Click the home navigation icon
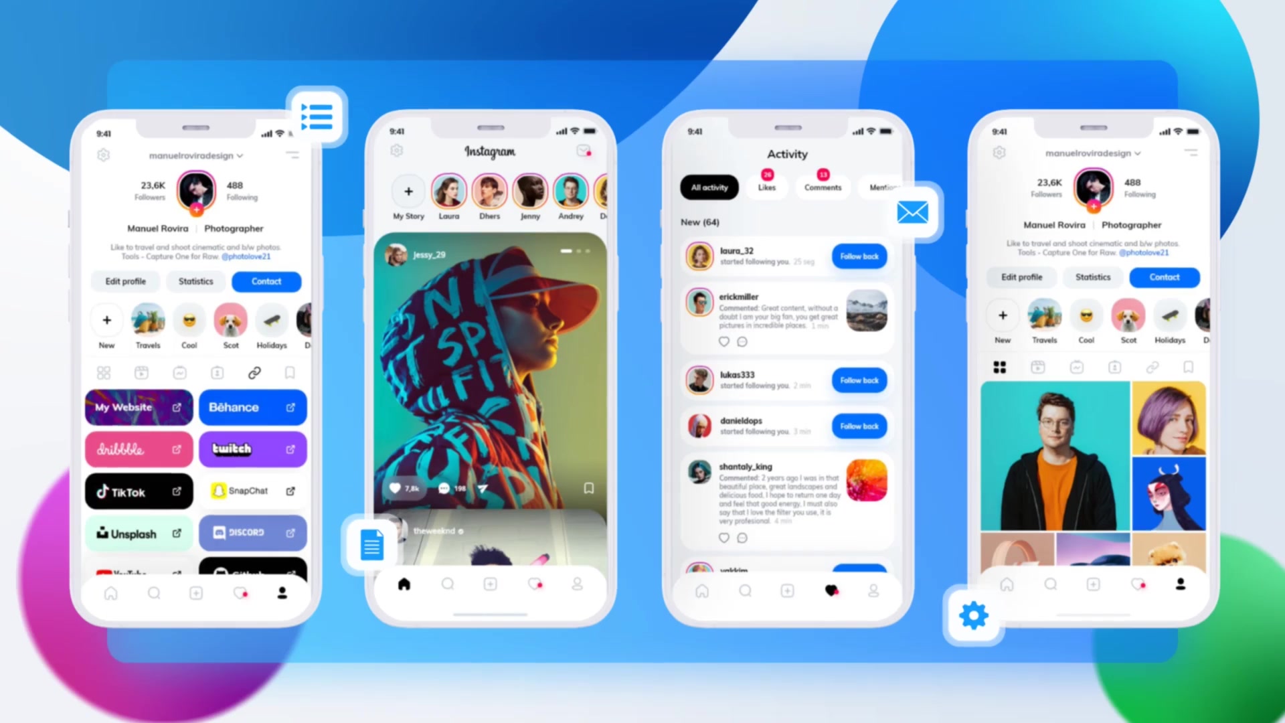The height and width of the screenshot is (723, 1285). coord(110,594)
